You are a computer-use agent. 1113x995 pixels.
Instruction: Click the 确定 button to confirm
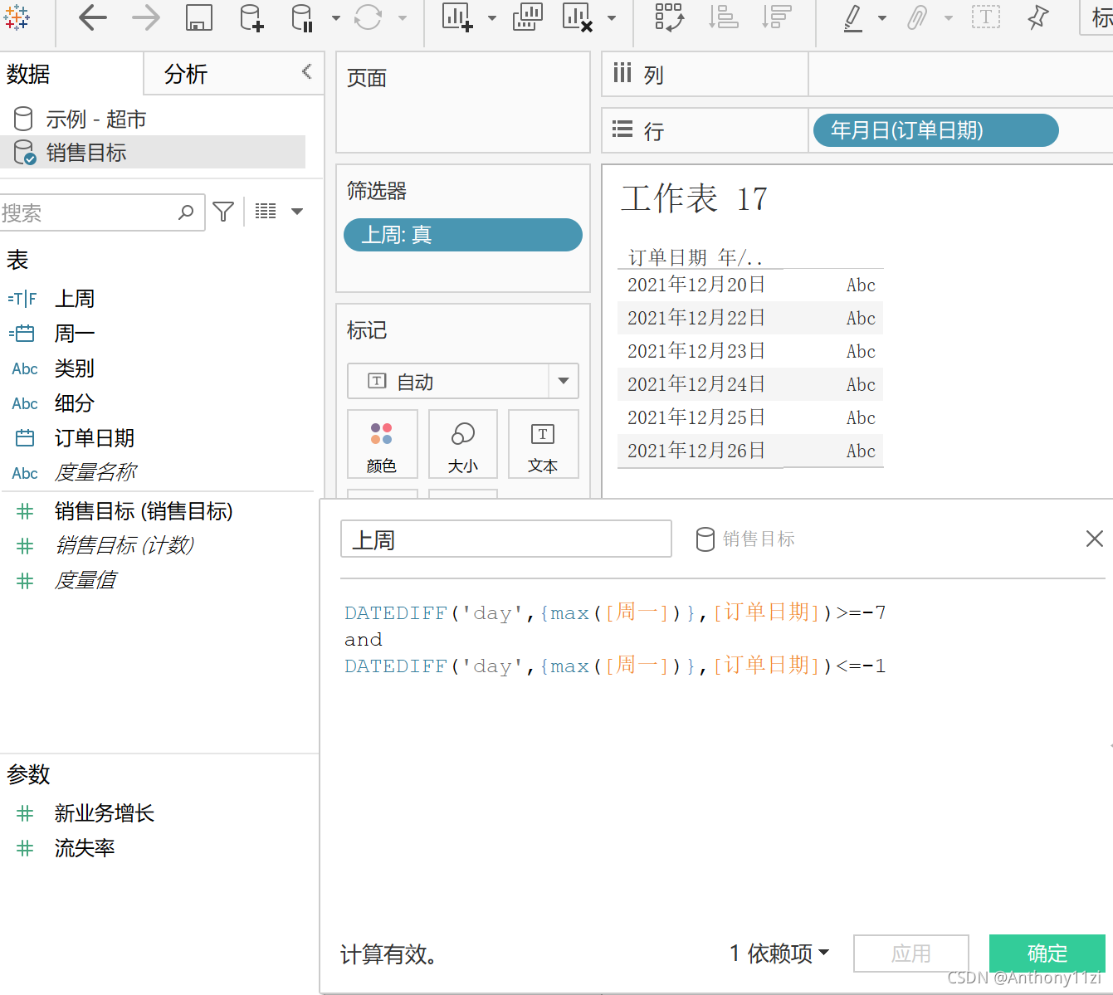1047,953
